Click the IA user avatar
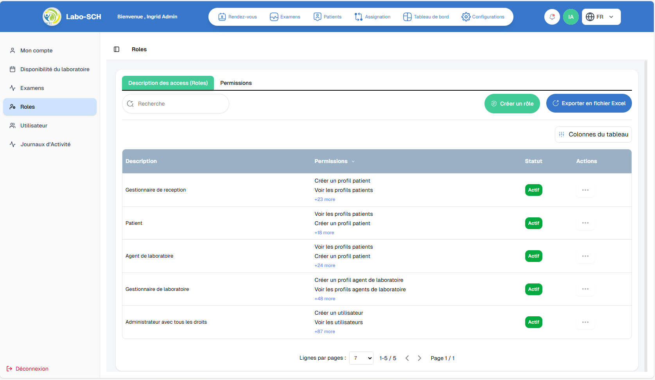The height and width of the screenshot is (380, 655). coord(571,16)
